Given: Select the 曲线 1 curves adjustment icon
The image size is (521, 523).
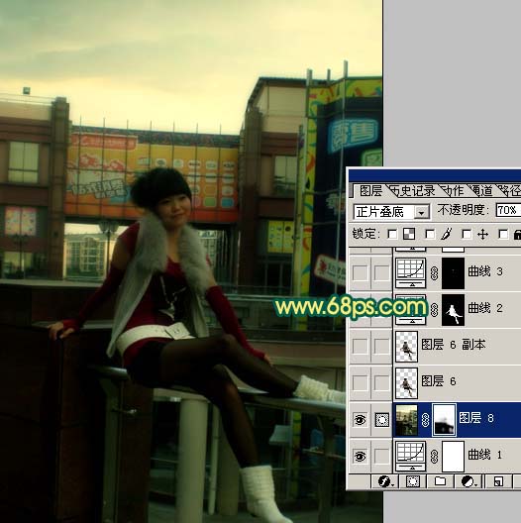Looking at the screenshot, I should 411,456.
